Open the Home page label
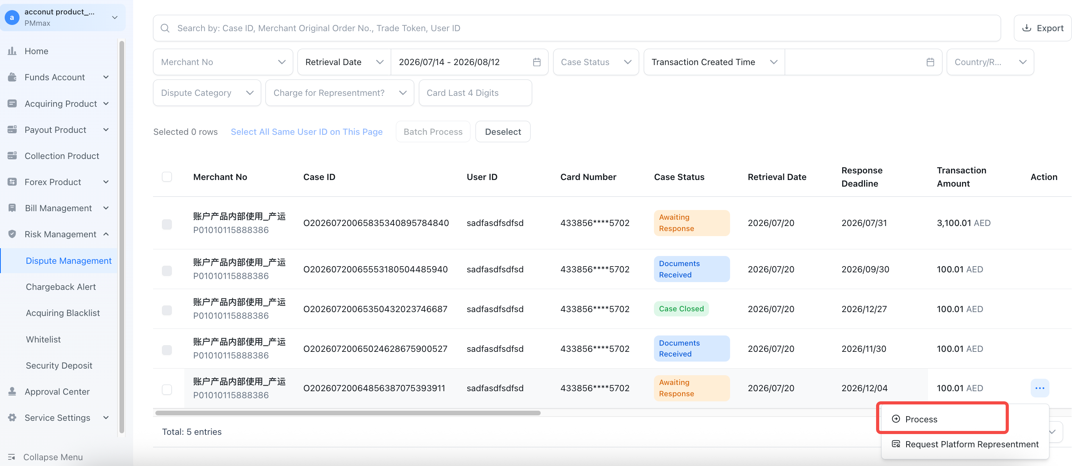 click(x=37, y=51)
